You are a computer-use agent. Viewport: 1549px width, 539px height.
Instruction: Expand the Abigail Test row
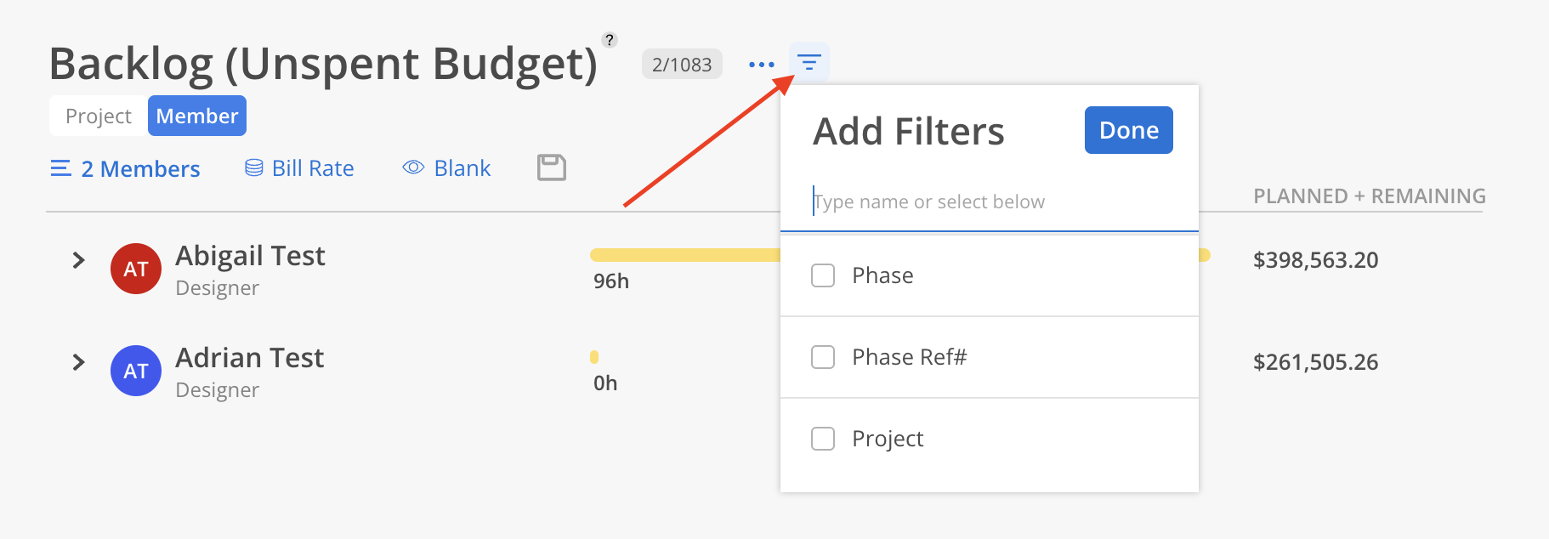(78, 260)
